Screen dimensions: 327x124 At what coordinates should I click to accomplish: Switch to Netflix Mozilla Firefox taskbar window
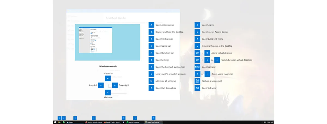(x=93, y=122)
